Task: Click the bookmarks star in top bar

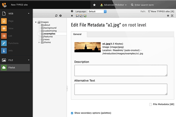Action: [x=94, y=5]
